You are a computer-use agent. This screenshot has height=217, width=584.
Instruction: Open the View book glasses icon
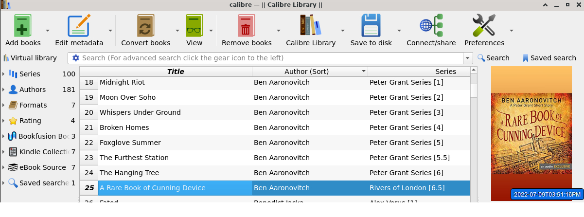click(x=194, y=26)
